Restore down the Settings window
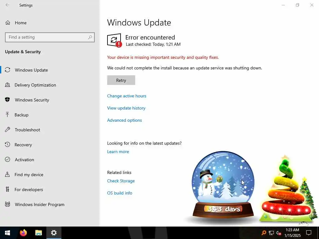The image size is (319, 239). (298, 5)
